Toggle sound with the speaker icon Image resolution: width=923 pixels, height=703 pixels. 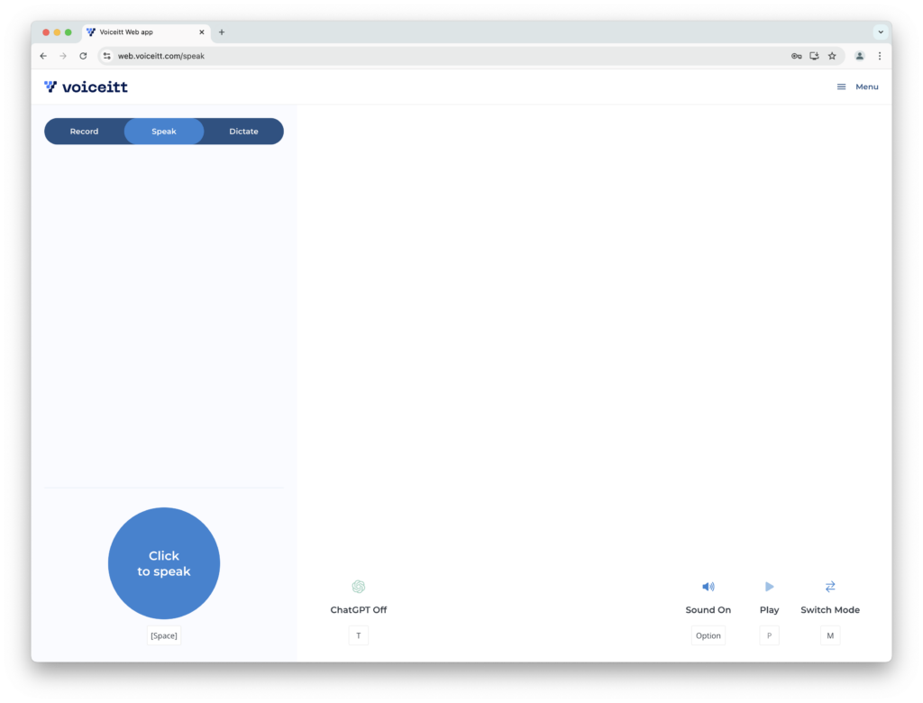(x=708, y=587)
